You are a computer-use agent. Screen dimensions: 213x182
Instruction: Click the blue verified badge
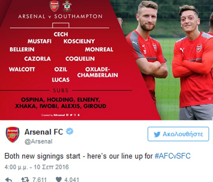[70, 132]
